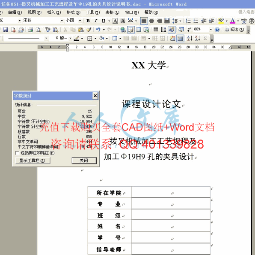The image size is (255, 255).
Task: Open the 格式(O) menu
Action: pos(74,12)
